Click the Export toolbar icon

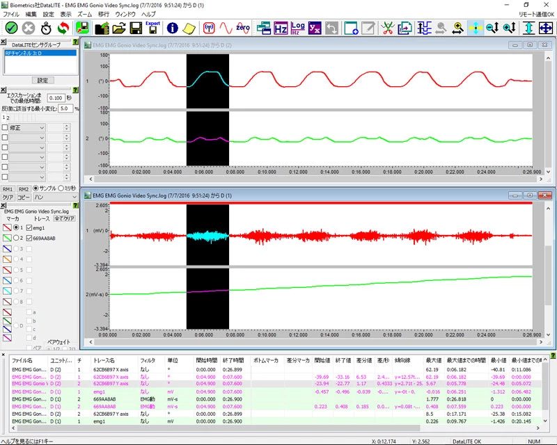coord(152,28)
